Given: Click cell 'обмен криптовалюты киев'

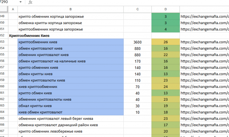Looking at the screenshot, I should (71, 80).
